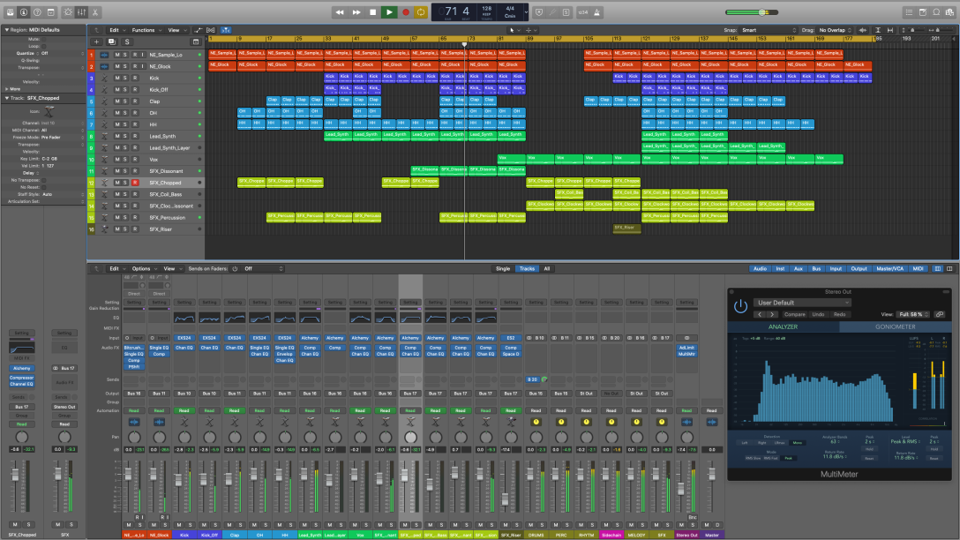The height and width of the screenshot is (540, 960).
Task: Open the Smart Controls icon
Action: coord(68,11)
